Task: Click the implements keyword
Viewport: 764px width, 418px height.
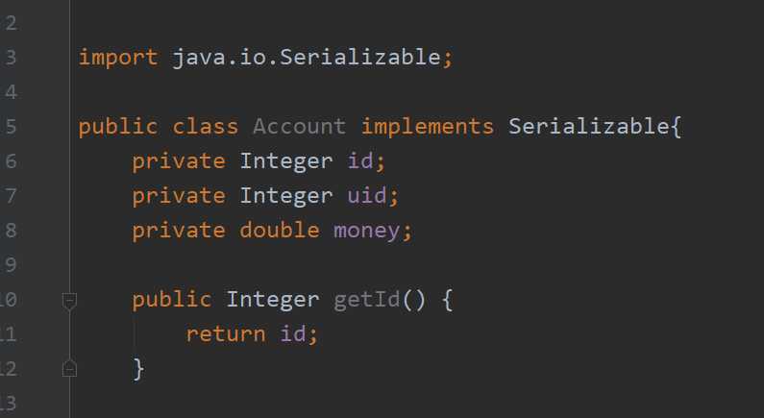Action: tap(428, 127)
